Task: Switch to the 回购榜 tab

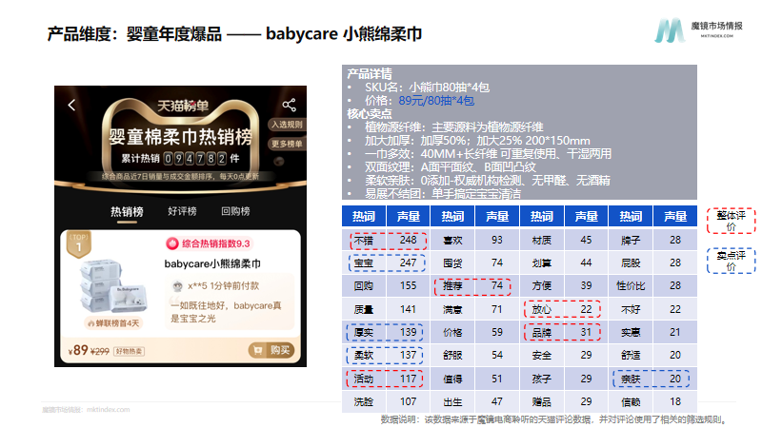Action: click(x=235, y=211)
